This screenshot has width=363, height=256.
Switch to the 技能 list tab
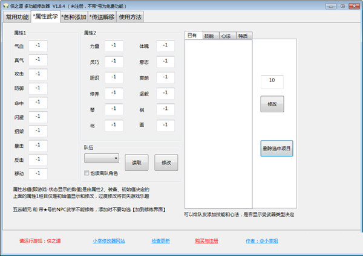[x=211, y=36]
